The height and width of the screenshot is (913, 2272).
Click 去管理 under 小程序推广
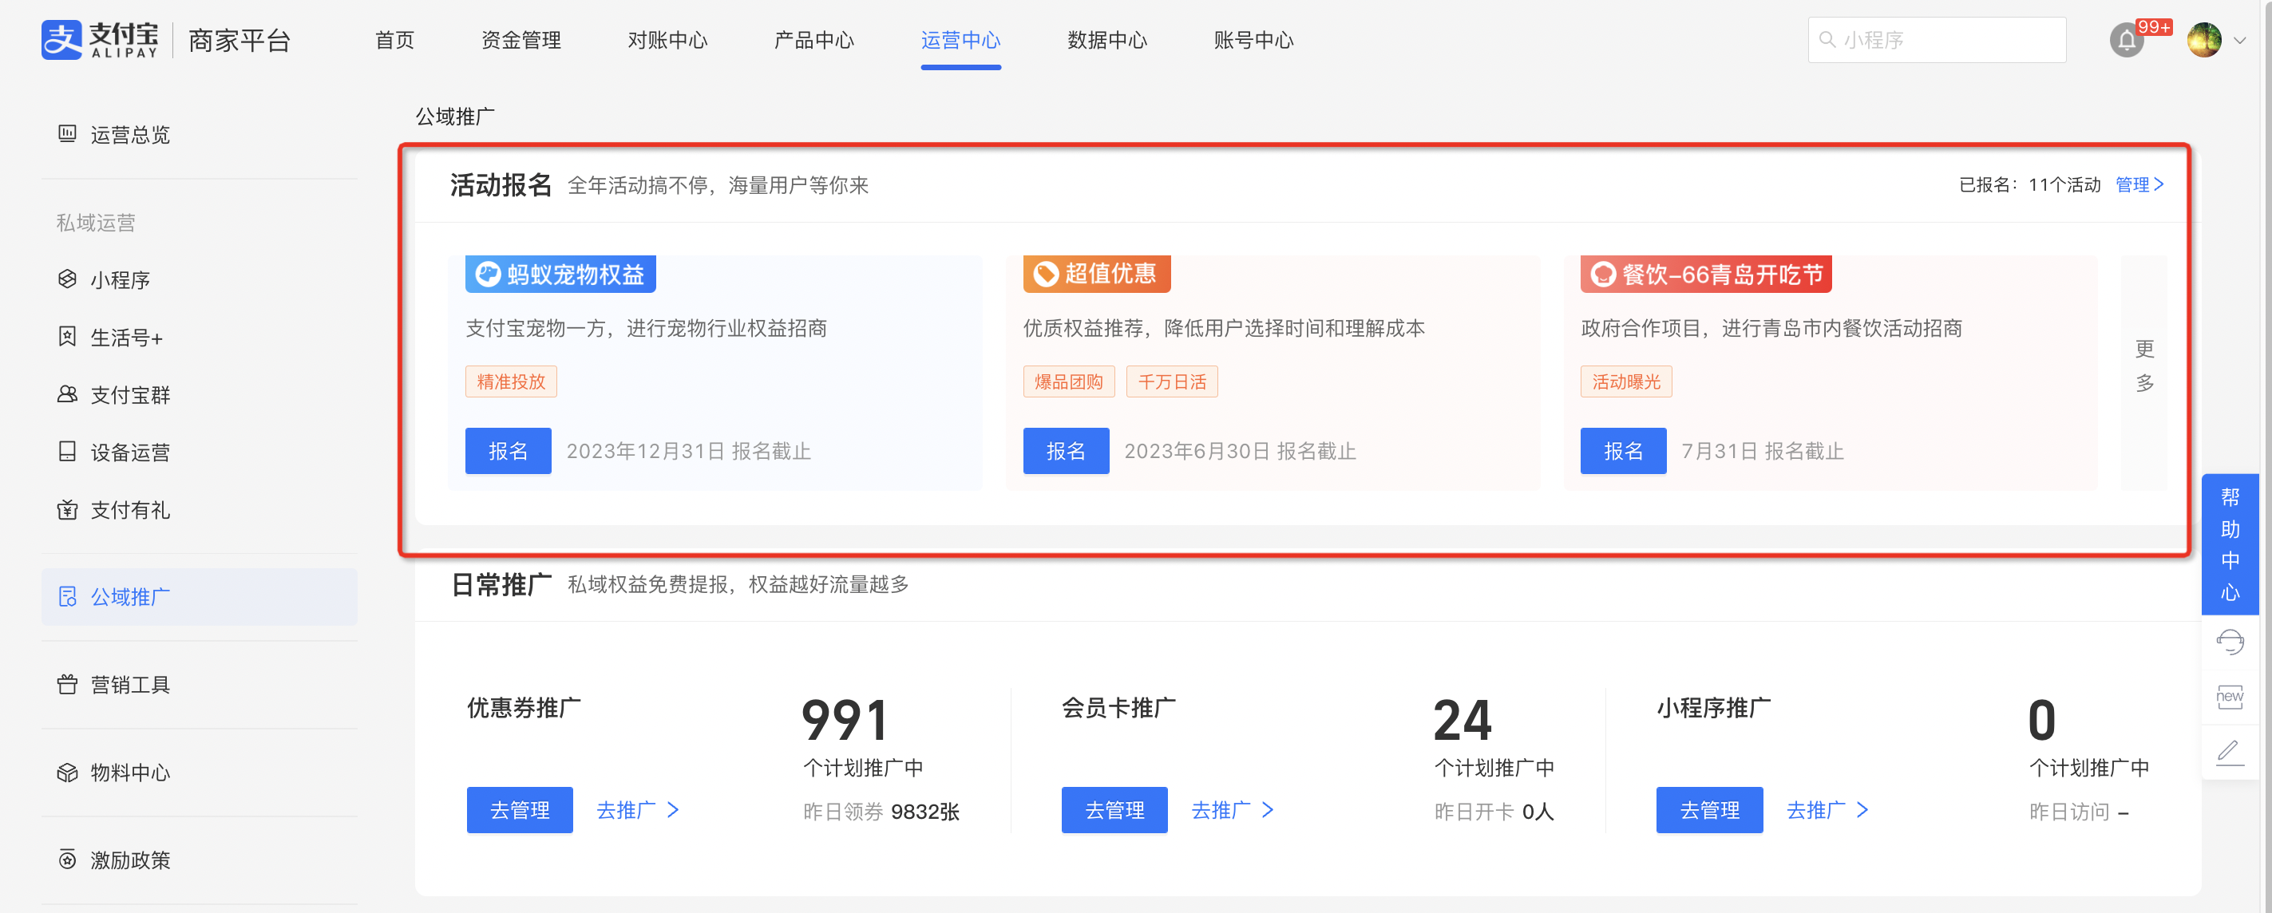(1709, 810)
